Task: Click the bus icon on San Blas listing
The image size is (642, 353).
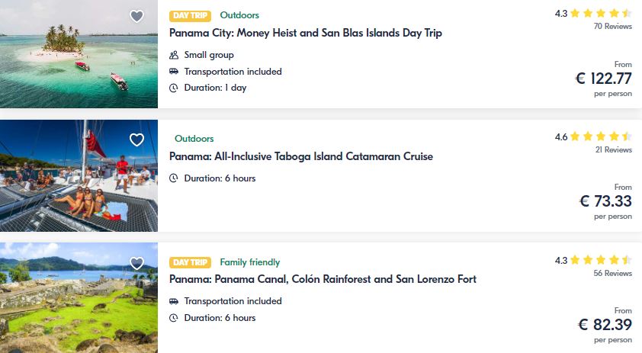Action: 174,71
